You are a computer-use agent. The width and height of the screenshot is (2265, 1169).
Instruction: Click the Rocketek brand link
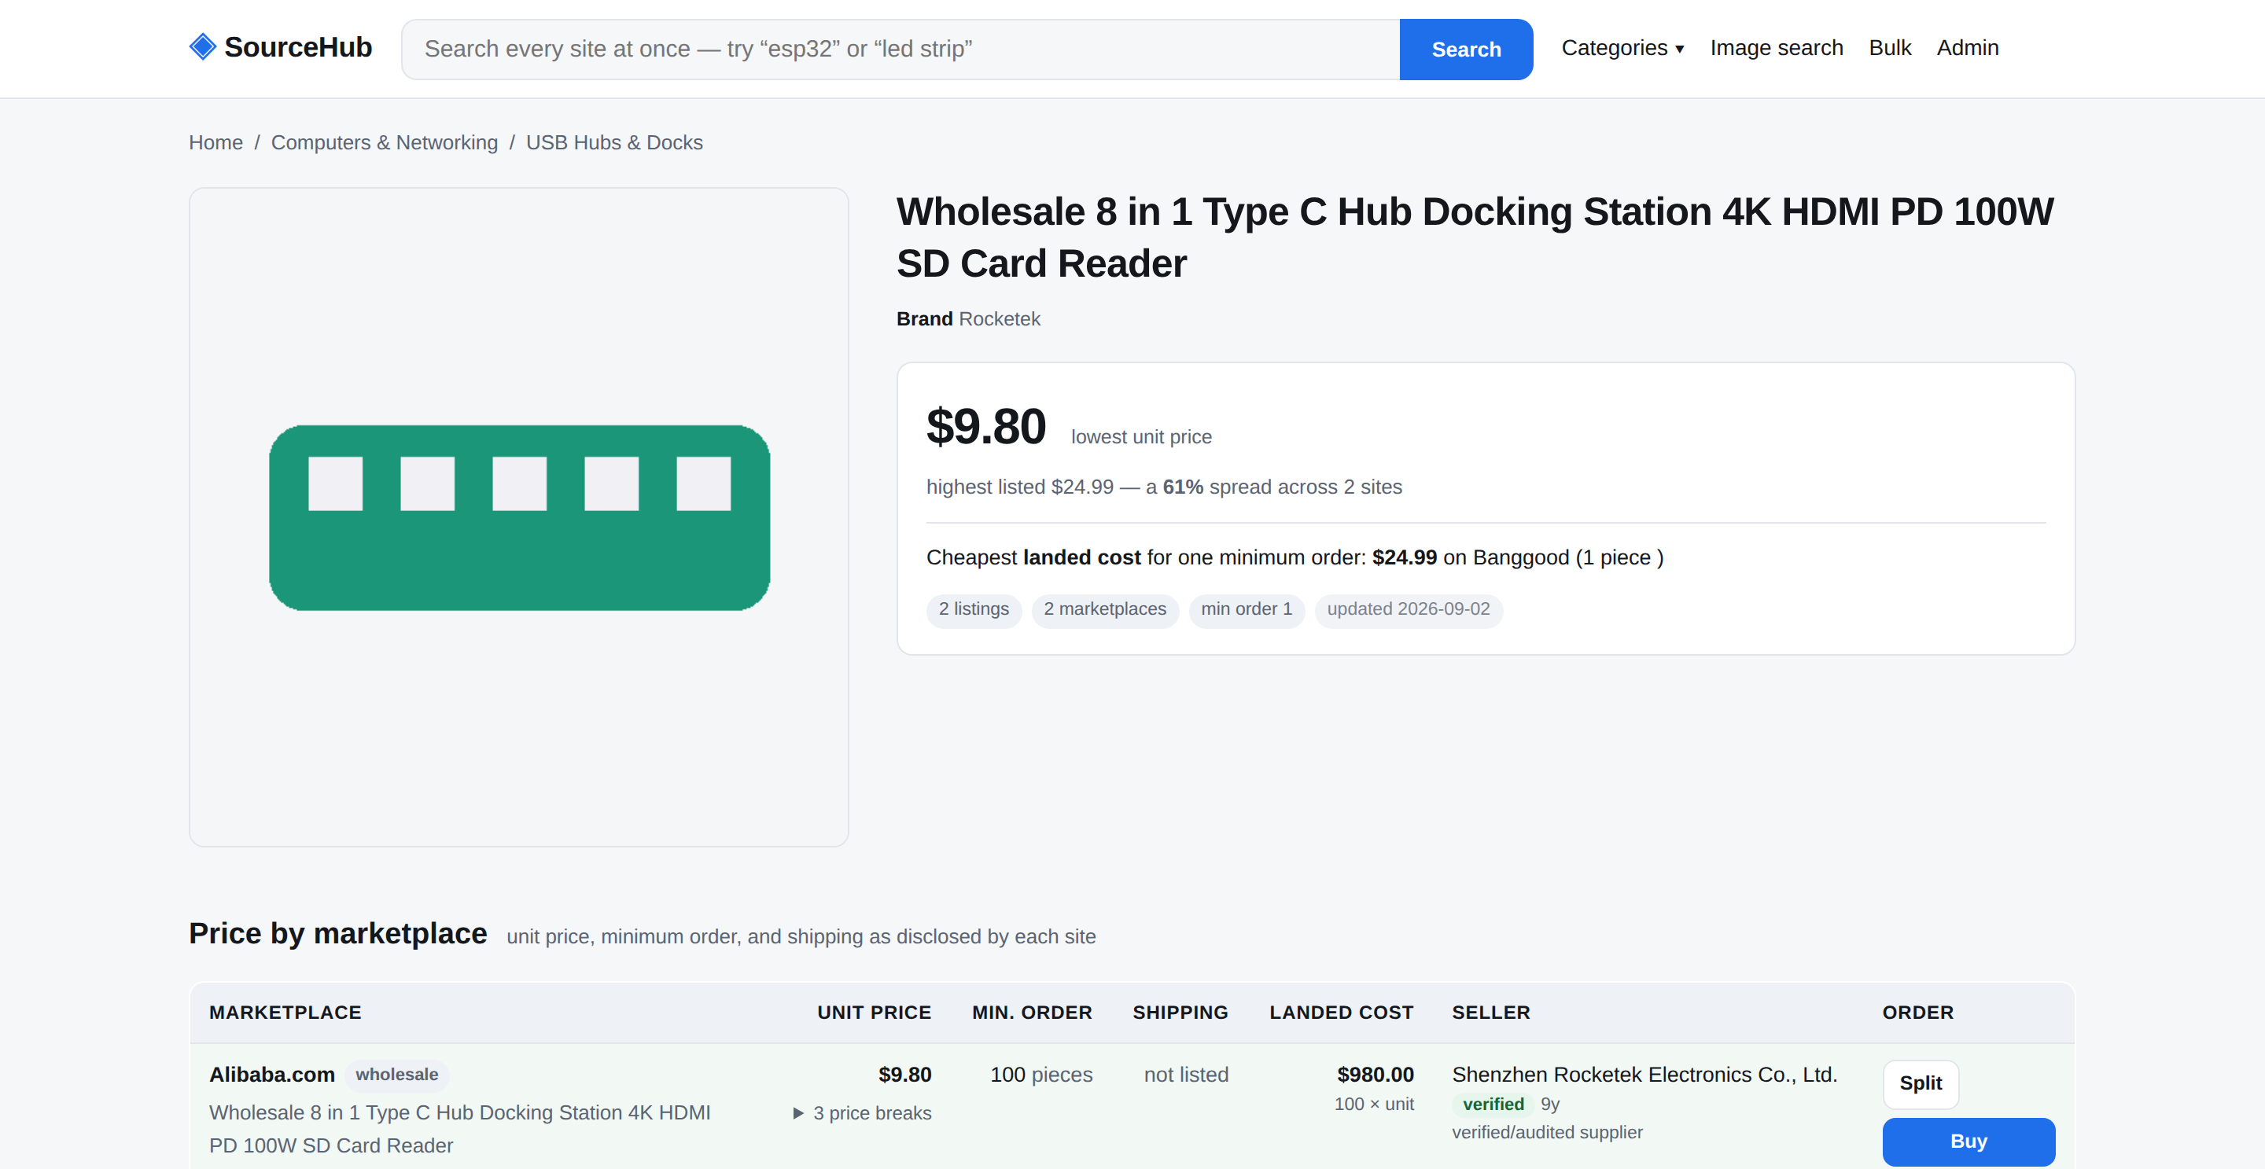tap(1000, 319)
